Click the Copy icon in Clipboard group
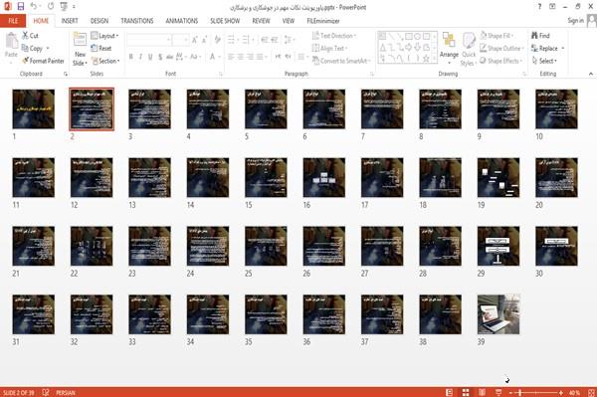 click(x=25, y=49)
